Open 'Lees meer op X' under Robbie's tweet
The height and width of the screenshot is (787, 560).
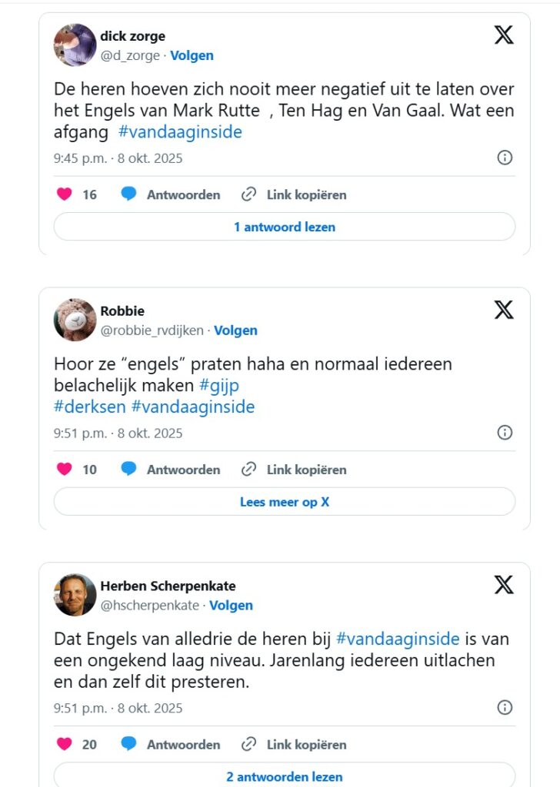[x=284, y=502]
